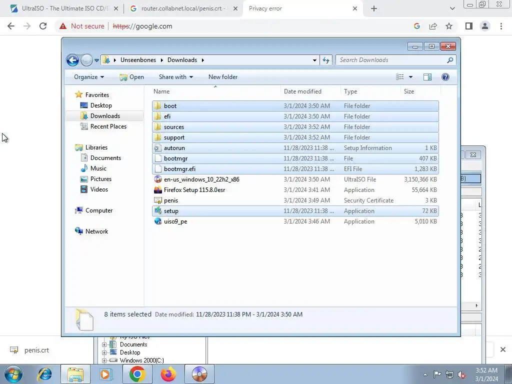Select Favorites in navigation pane
This screenshot has height=384, width=512.
pos(97,95)
